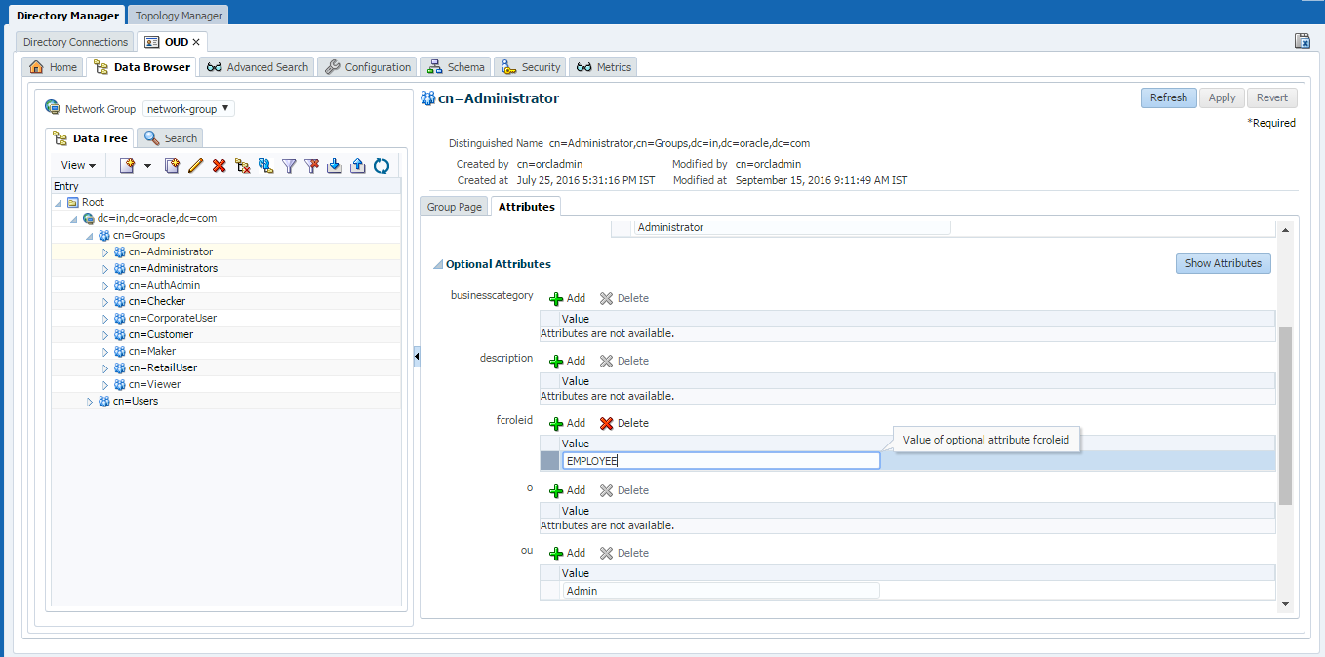The width and height of the screenshot is (1325, 657).
Task: Expand the cn=Maker node
Action: (x=105, y=352)
